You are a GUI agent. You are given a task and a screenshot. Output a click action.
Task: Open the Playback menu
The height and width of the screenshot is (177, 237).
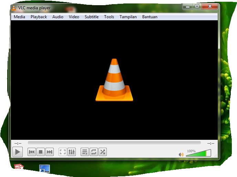click(x=39, y=17)
